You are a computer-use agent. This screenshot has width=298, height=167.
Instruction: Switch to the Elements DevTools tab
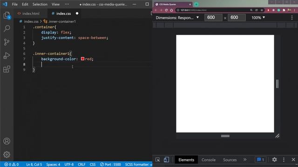[x=186, y=160]
